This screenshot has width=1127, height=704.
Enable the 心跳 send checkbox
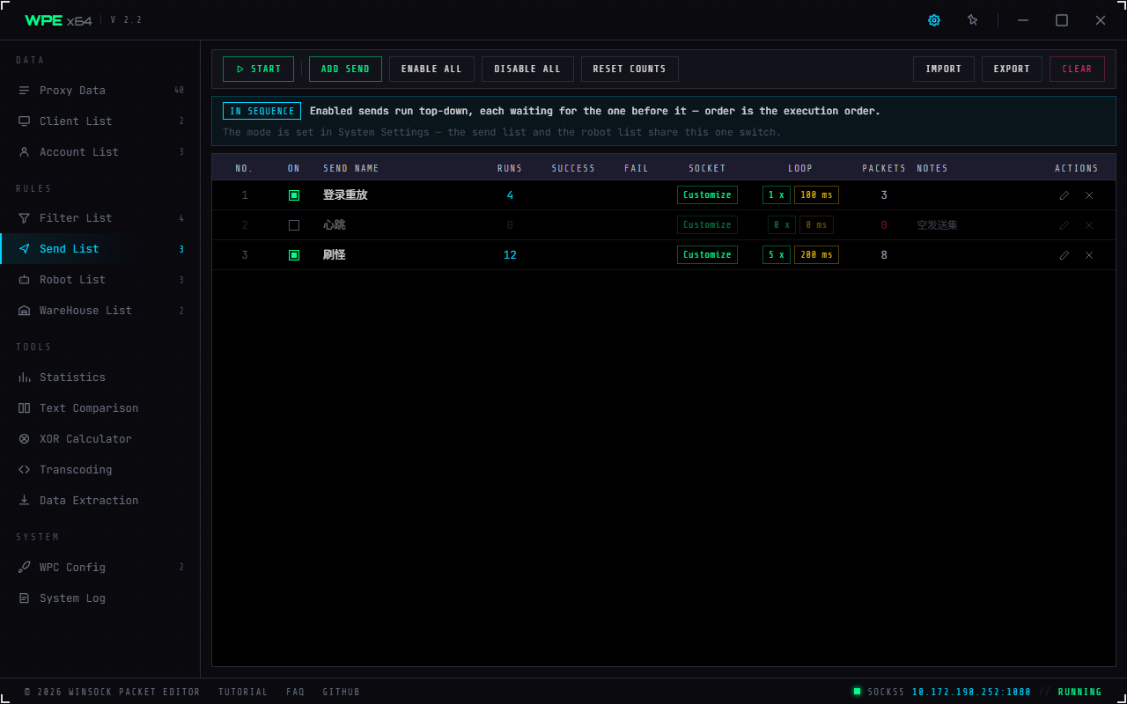(294, 225)
